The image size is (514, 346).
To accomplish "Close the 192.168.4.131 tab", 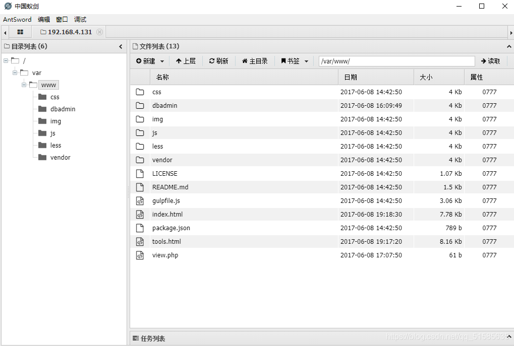I will tap(99, 32).
